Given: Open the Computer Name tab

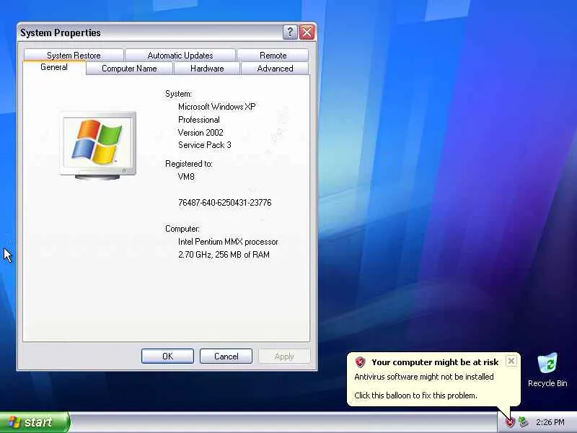Looking at the screenshot, I should point(129,69).
